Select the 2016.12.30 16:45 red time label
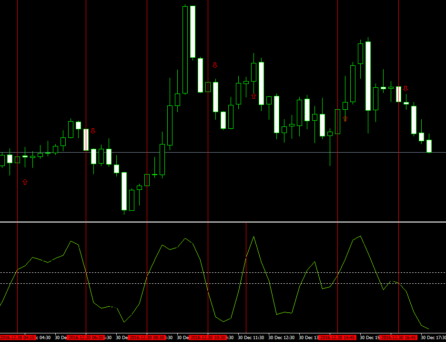Image resolution: width=446 pixels, height=342 pixels. pyautogui.click(x=398, y=337)
